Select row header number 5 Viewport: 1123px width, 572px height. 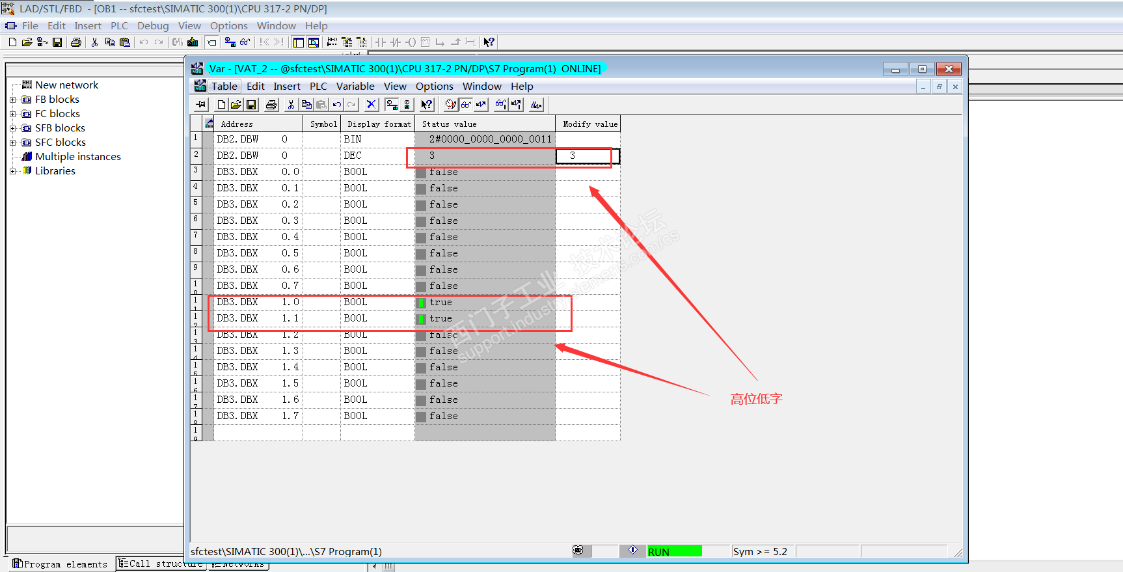tap(196, 205)
